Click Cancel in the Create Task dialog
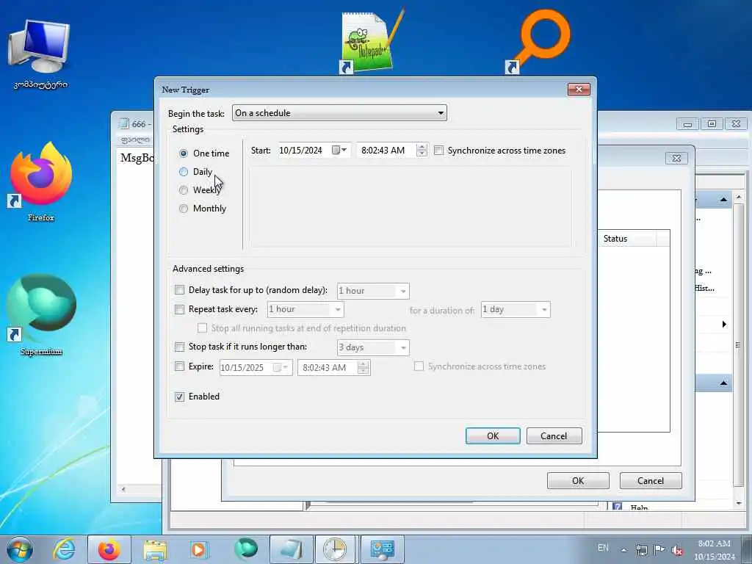Viewport: 752px width, 564px height. click(x=651, y=480)
